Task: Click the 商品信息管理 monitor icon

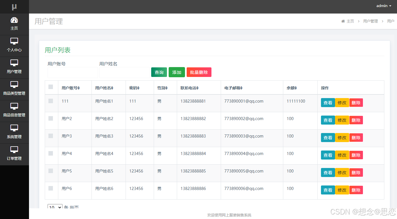Action: (14, 107)
